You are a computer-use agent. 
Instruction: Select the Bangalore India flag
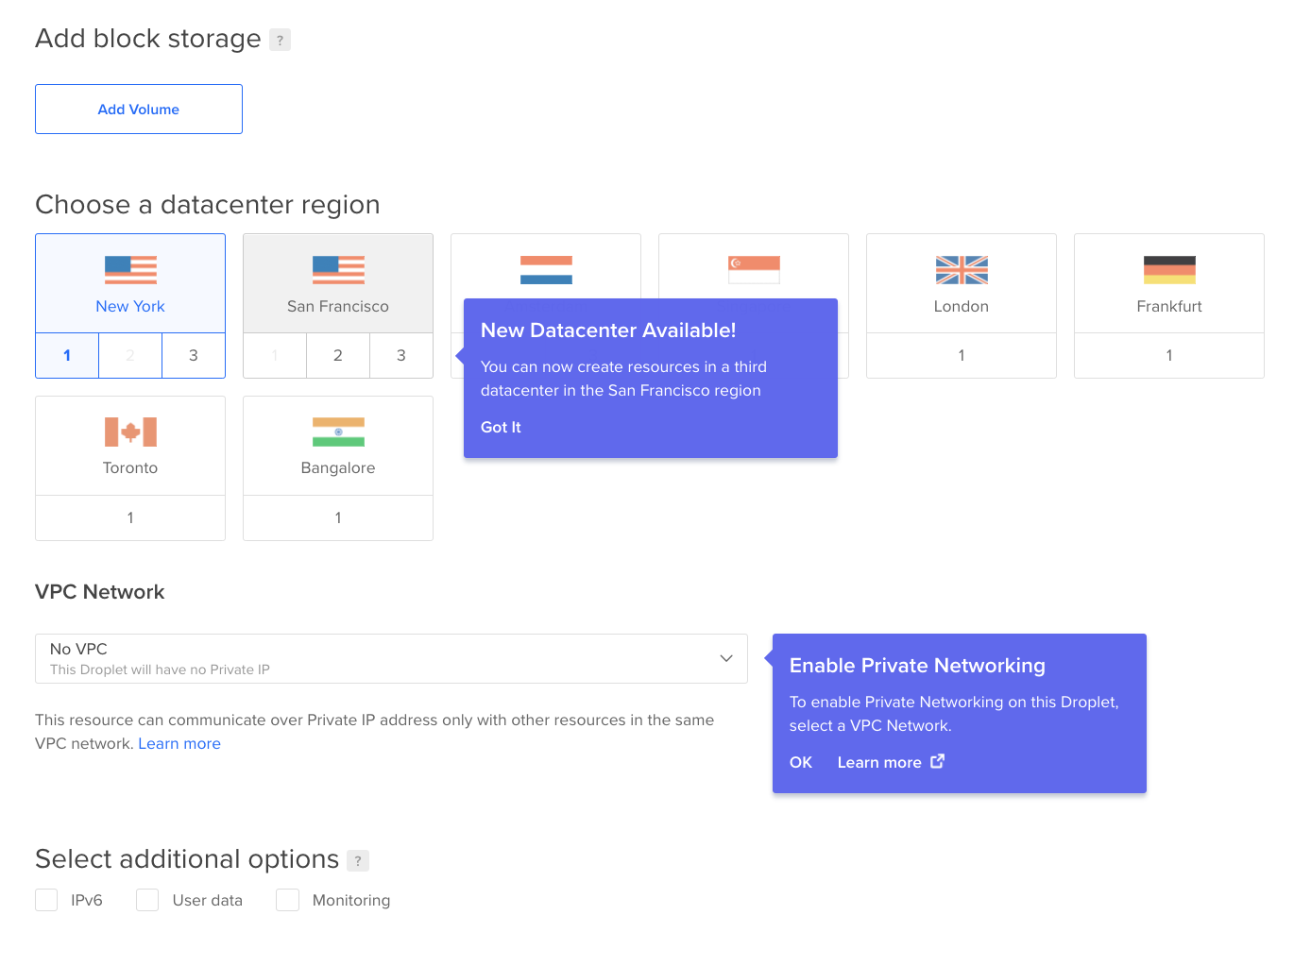(338, 432)
